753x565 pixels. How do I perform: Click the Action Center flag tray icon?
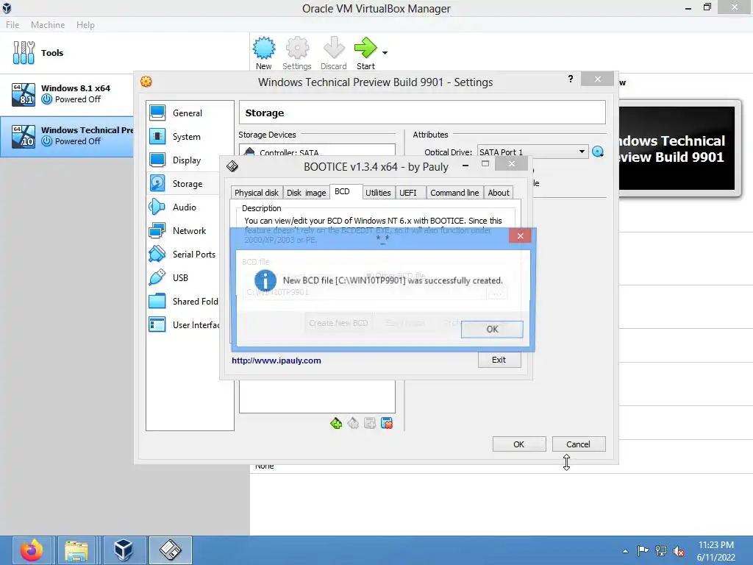(x=643, y=551)
